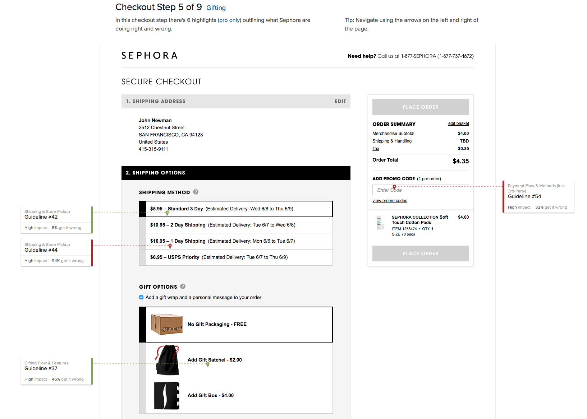Click the red pin marker on 1 Day Shipping
The image size is (587, 419).
(x=170, y=246)
